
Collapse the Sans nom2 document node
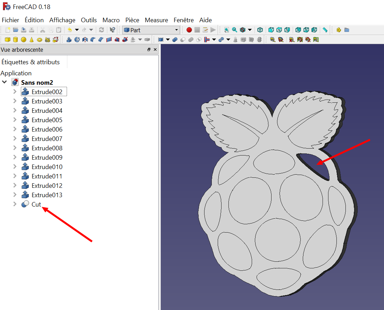5,82
